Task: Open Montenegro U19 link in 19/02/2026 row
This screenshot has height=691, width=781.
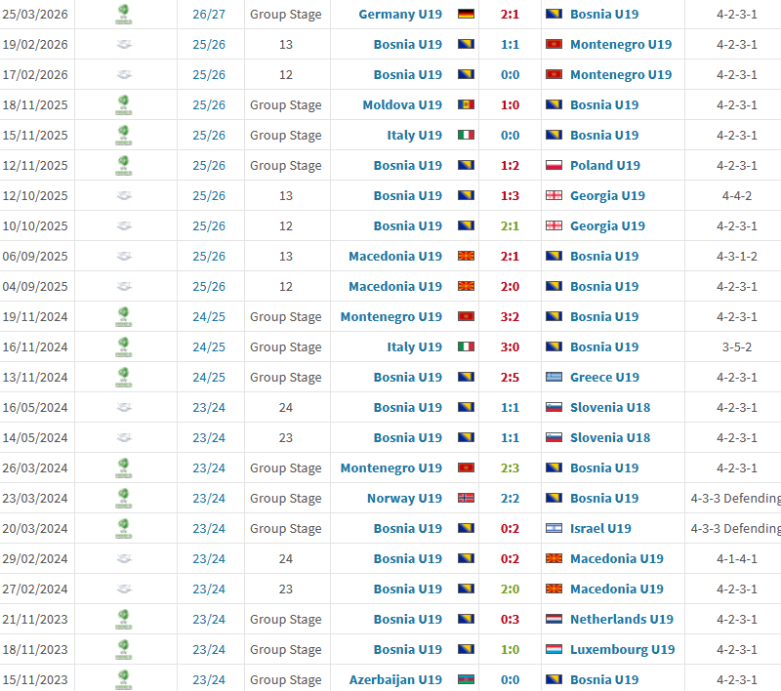Action: [621, 45]
